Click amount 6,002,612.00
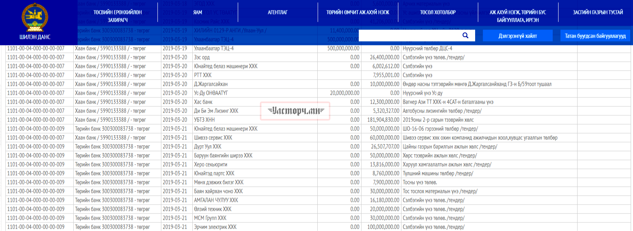 point(386,66)
